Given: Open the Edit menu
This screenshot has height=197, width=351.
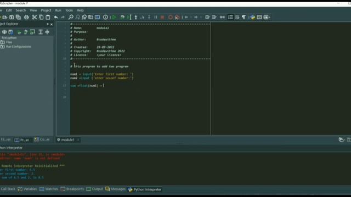Looking at the screenshot, I should click(9, 10).
